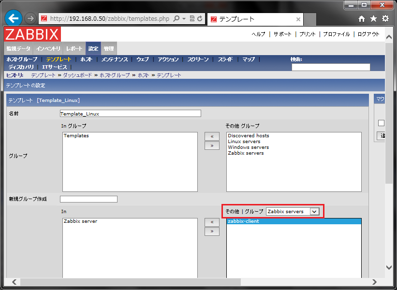Open the Zabbix servers group dropdown
Screen dimensions: 397x290
pyautogui.click(x=293, y=211)
